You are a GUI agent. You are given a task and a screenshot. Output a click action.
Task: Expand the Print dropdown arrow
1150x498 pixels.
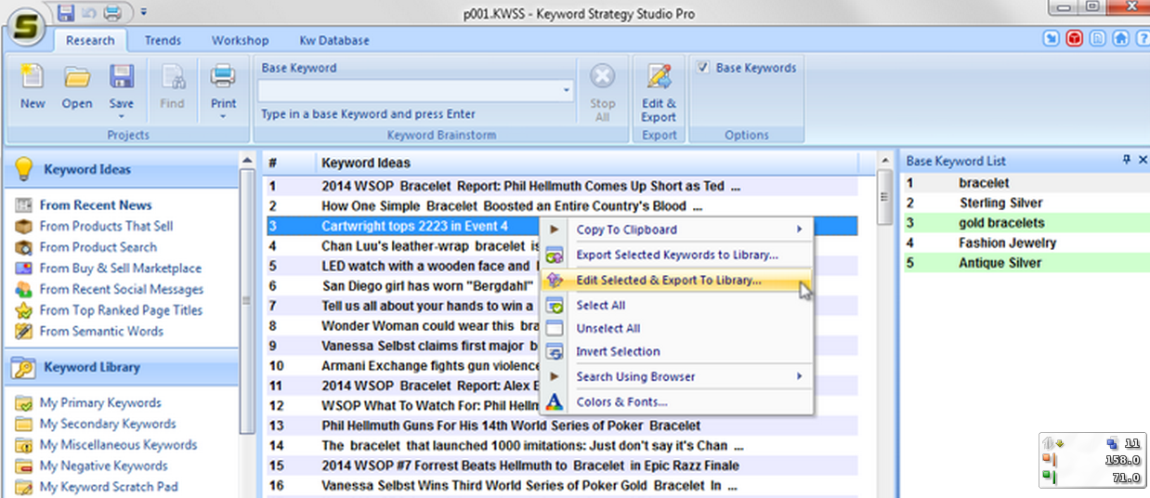click(x=223, y=116)
